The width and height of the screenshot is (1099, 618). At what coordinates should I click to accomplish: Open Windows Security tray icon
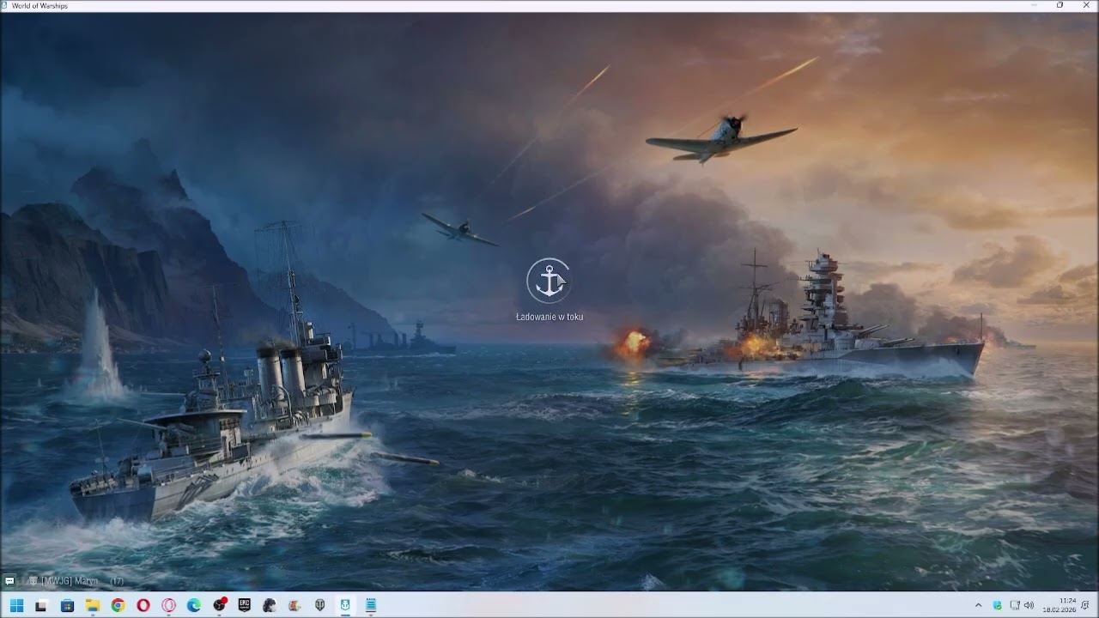click(x=998, y=605)
